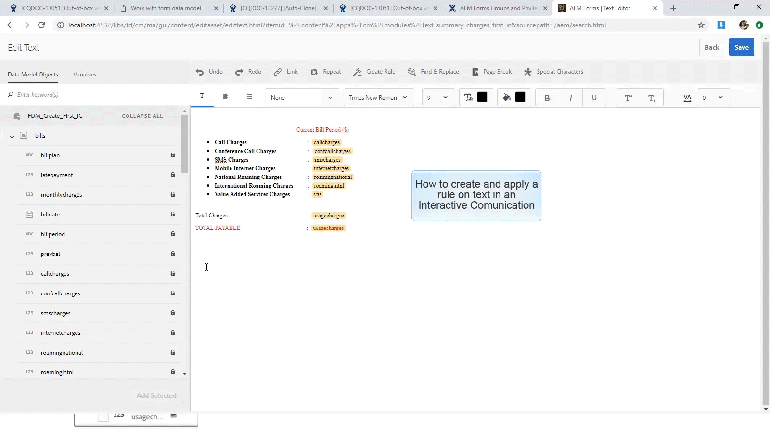Open the browser profile avatar
This screenshot has height=433, width=770.
(x=744, y=25)
